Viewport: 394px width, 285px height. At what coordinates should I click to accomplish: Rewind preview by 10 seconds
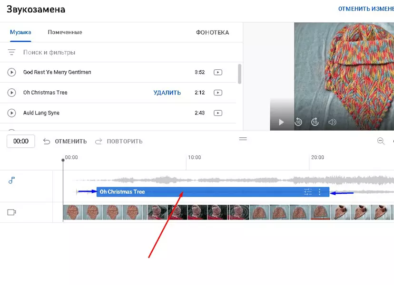[x=298, y=122]
